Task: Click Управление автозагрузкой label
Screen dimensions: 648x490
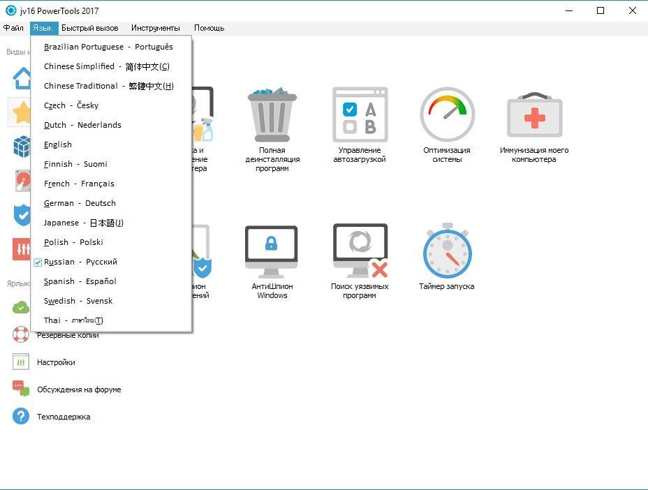Action: click(x=360, y=155)
